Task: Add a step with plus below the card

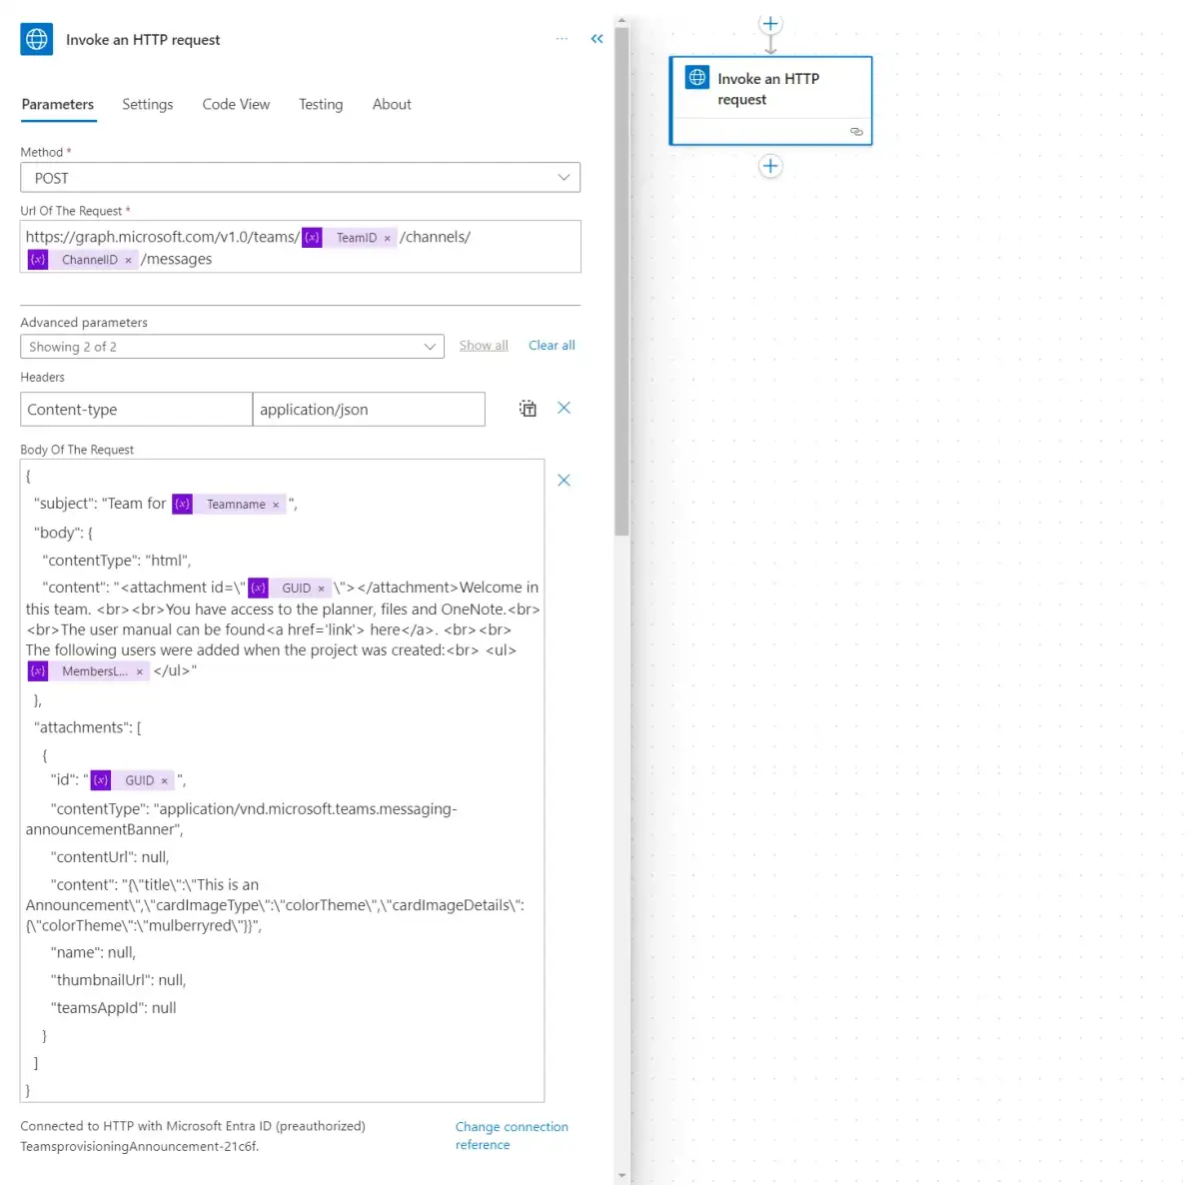Action: pyautogui.click(x=770, y=166)
